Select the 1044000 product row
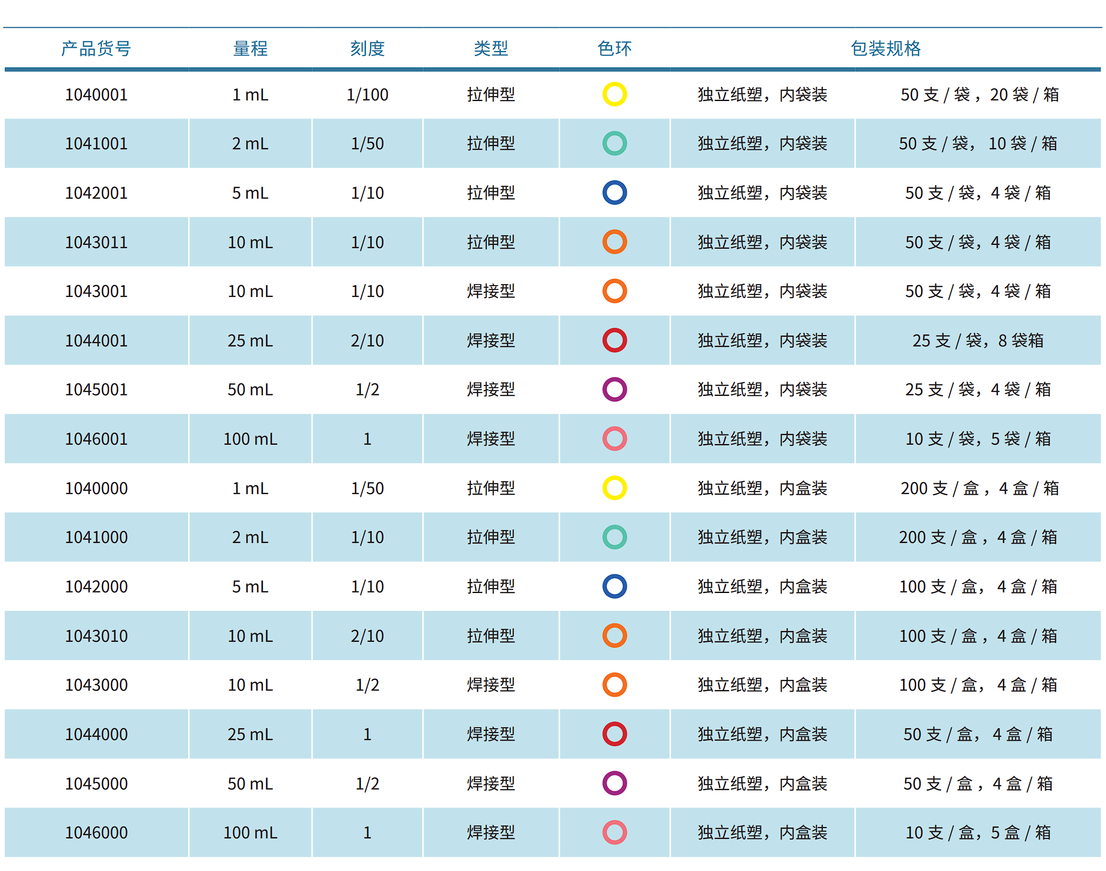1106x871 pixels. pos(96,734)
